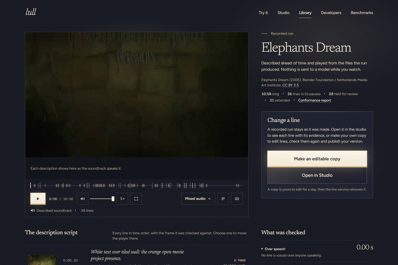Open the Benchmarks nav item
The image size is (398, 265).
click(x=361, y=13)
